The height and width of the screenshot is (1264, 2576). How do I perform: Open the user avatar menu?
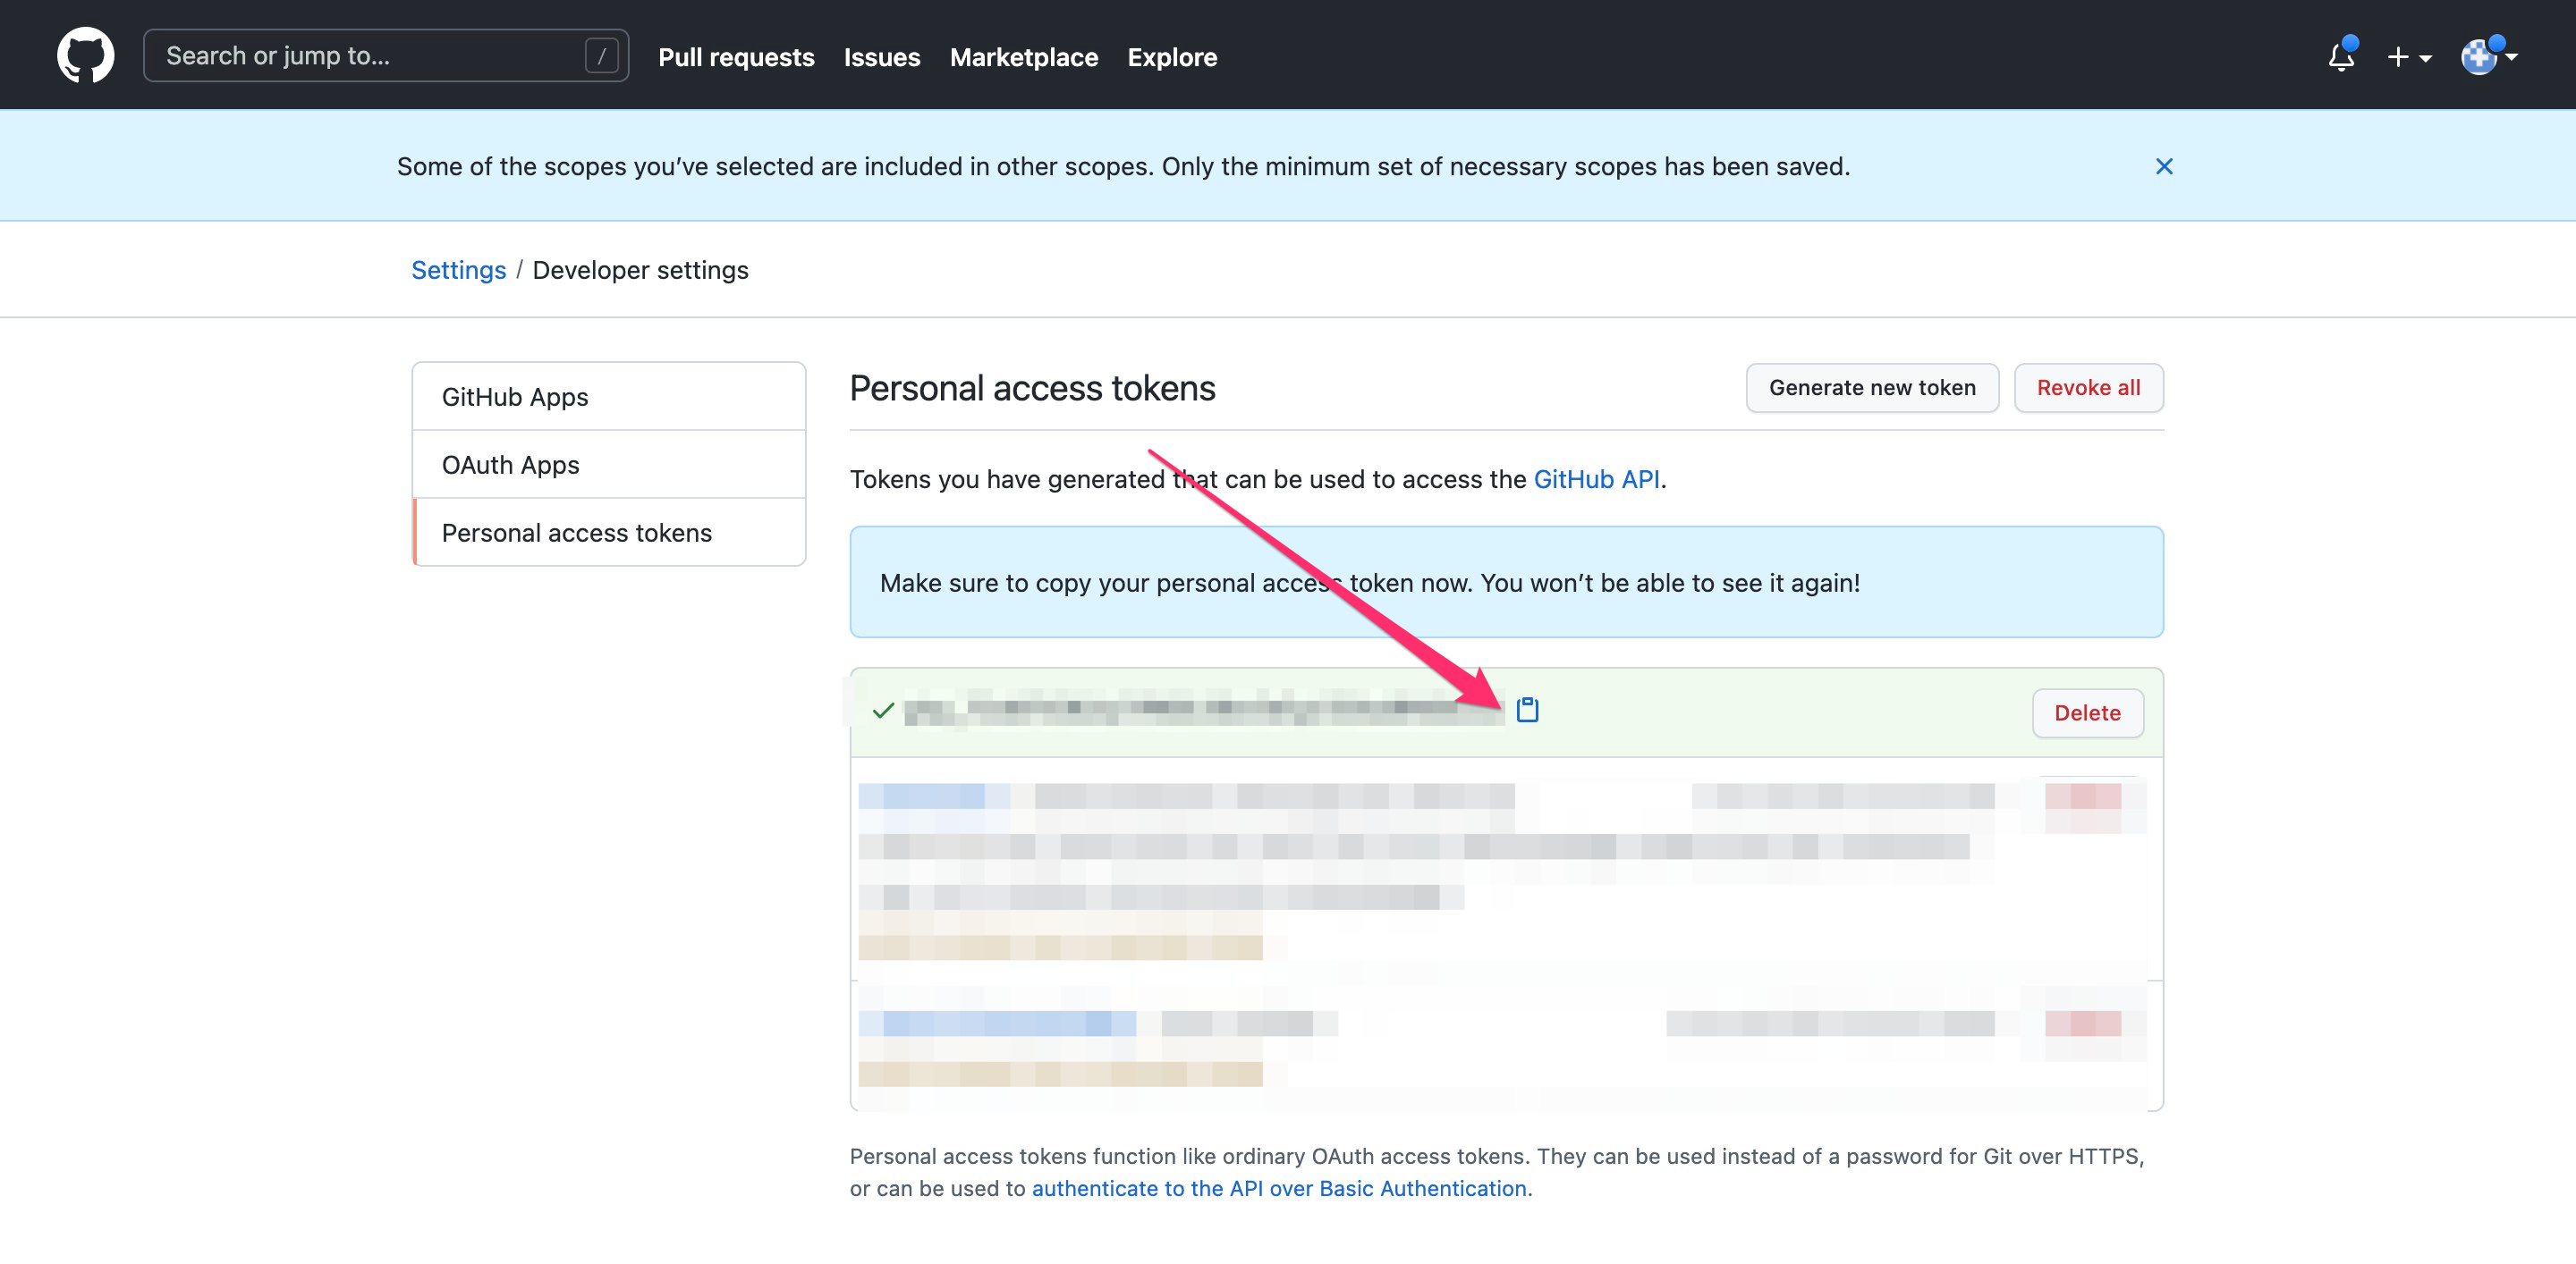pos(2488,57)
